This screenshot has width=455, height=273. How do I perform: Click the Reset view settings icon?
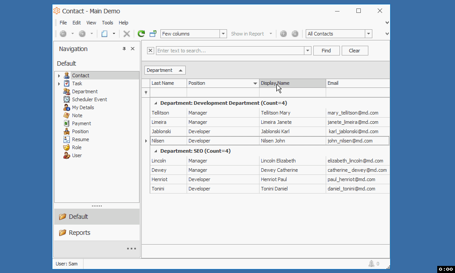(x=153, y=34)
